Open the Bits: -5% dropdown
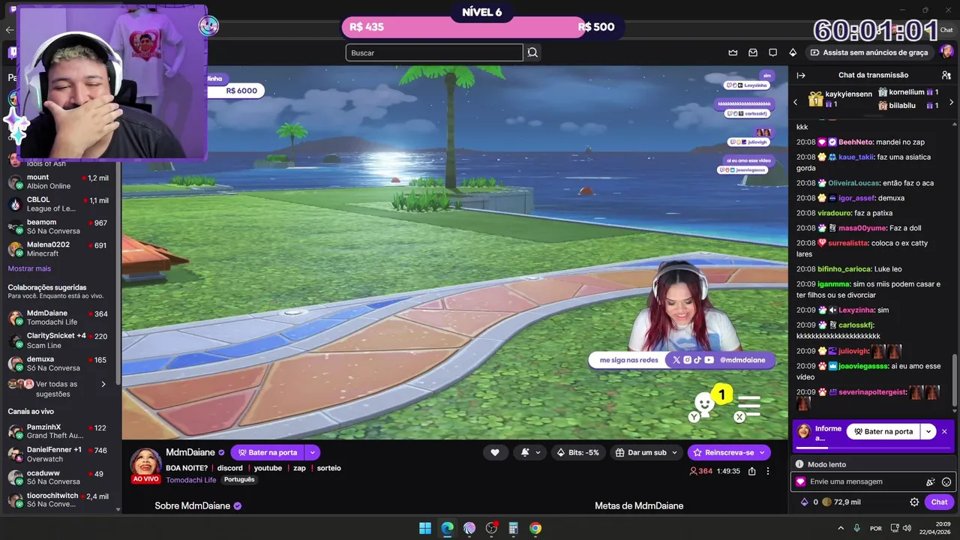Image resolution: width=960 pixels, height=540 pixels. [x=578, y=452]
